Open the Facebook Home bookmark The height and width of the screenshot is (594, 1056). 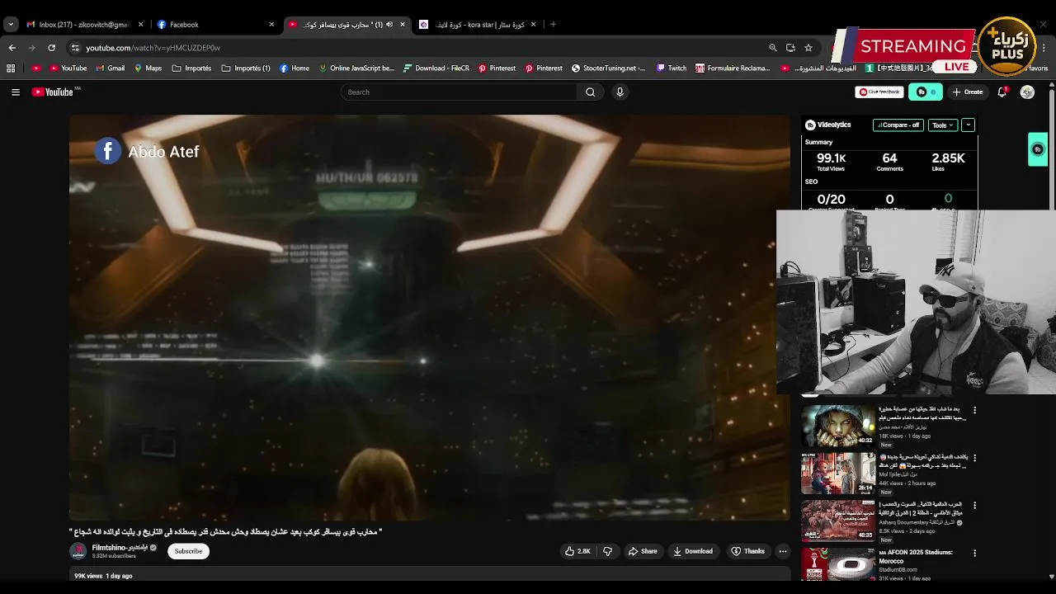click(x=295, y=68)
